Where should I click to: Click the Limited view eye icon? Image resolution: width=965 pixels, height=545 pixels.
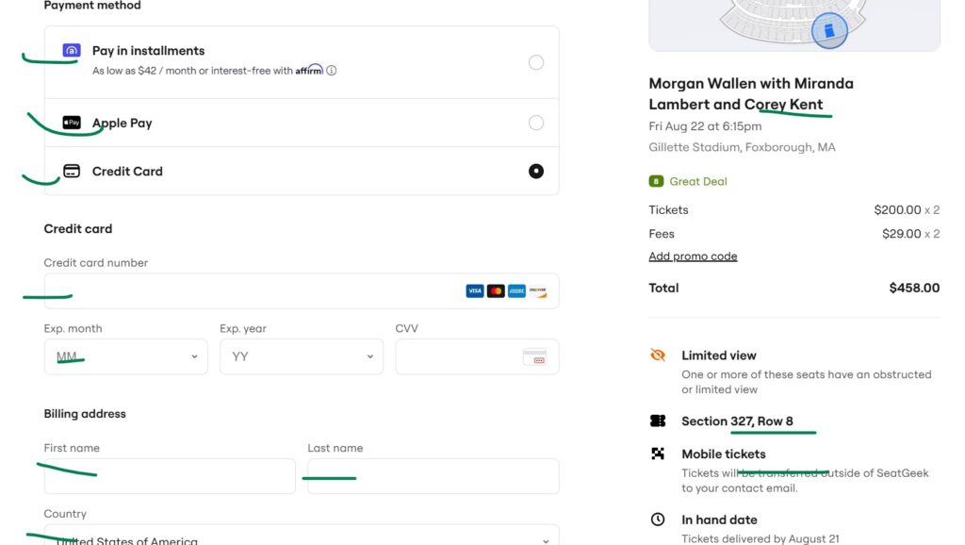click(x=658, y=355)
